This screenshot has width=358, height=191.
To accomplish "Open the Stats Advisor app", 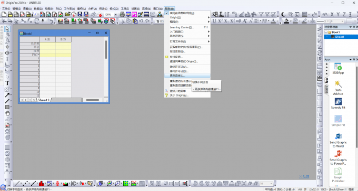I will (x=338, y=88).
